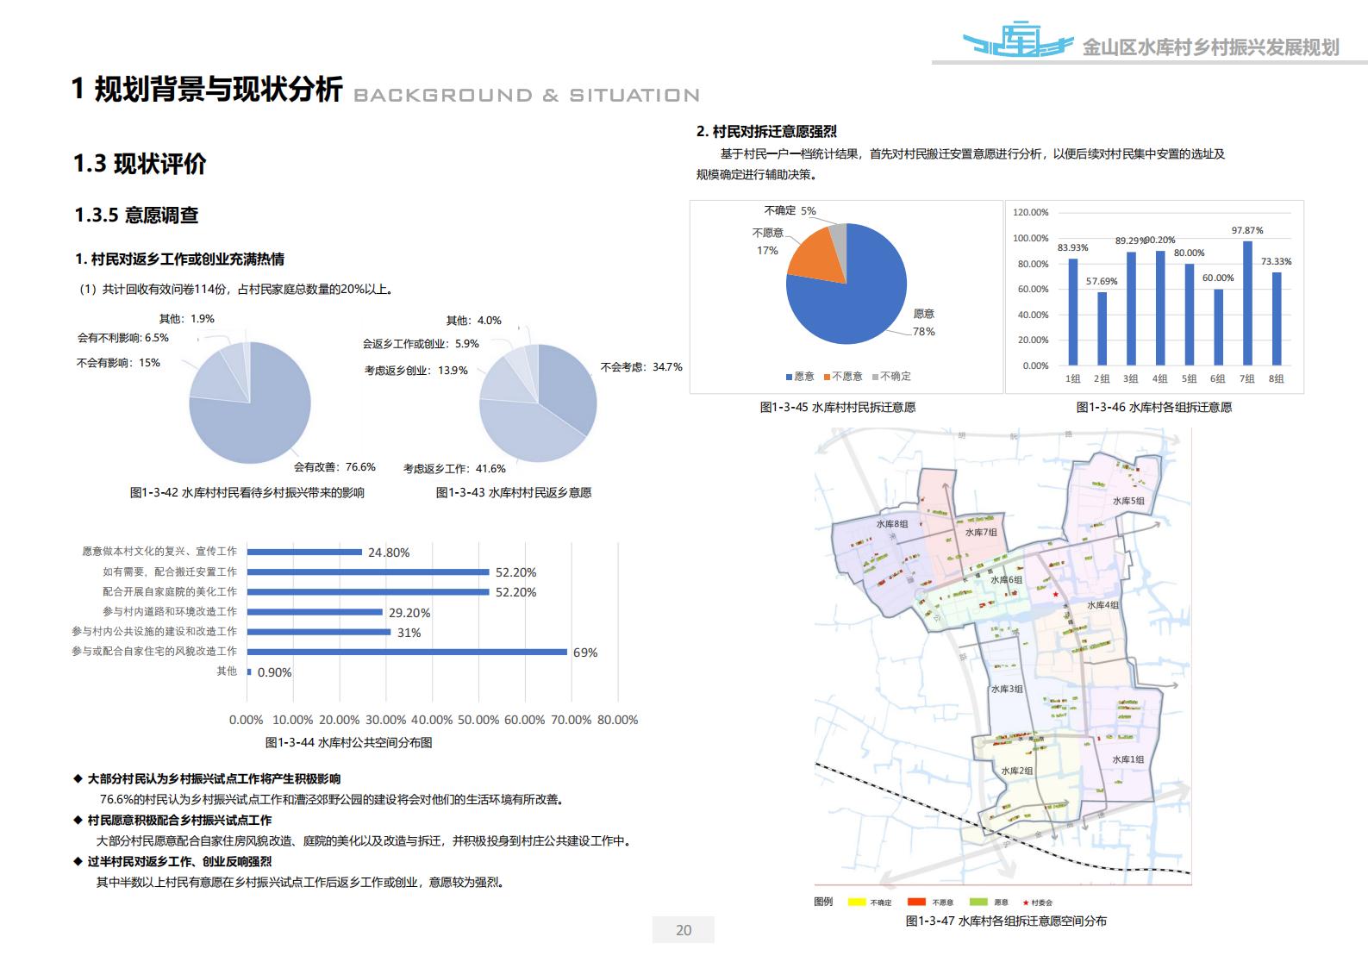Click bar value 83.93% above 1组
1368x968 pixels.
point(1072,248)
